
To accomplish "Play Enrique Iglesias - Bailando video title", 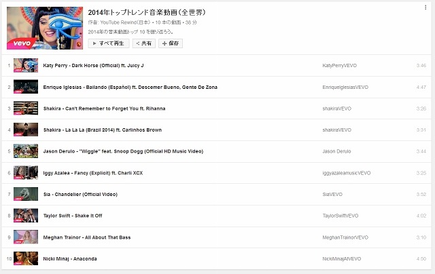I will pyautogui.click(x=130, y=87).
